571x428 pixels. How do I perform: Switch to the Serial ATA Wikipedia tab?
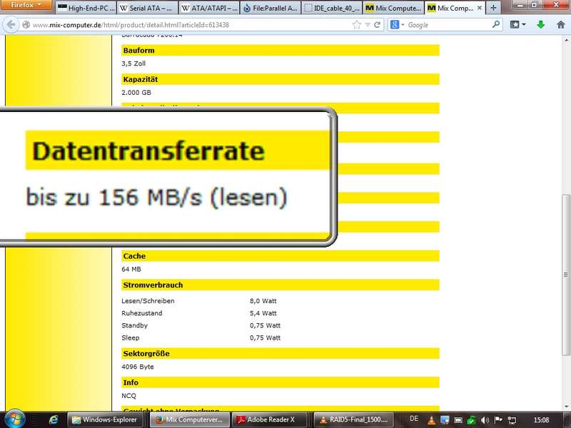[148, 8]
